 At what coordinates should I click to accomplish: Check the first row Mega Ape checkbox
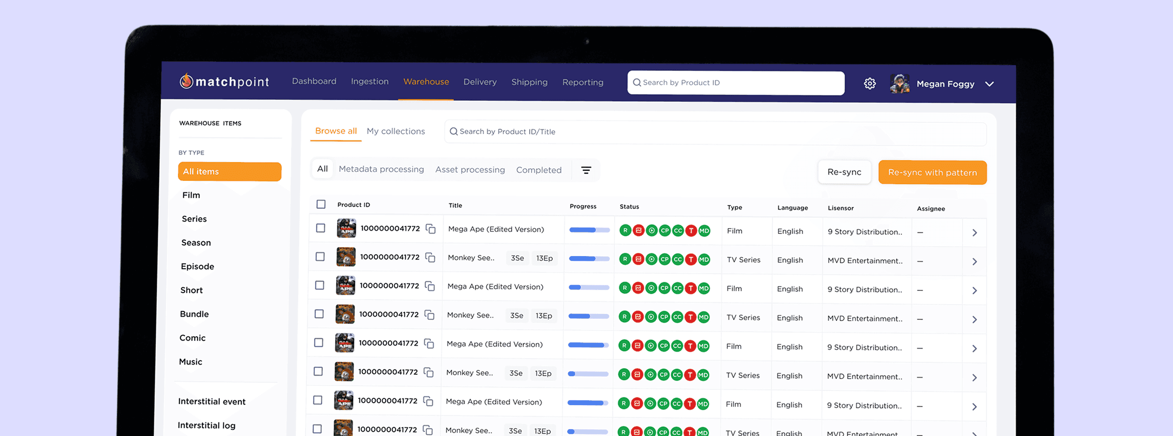(320, 228)
